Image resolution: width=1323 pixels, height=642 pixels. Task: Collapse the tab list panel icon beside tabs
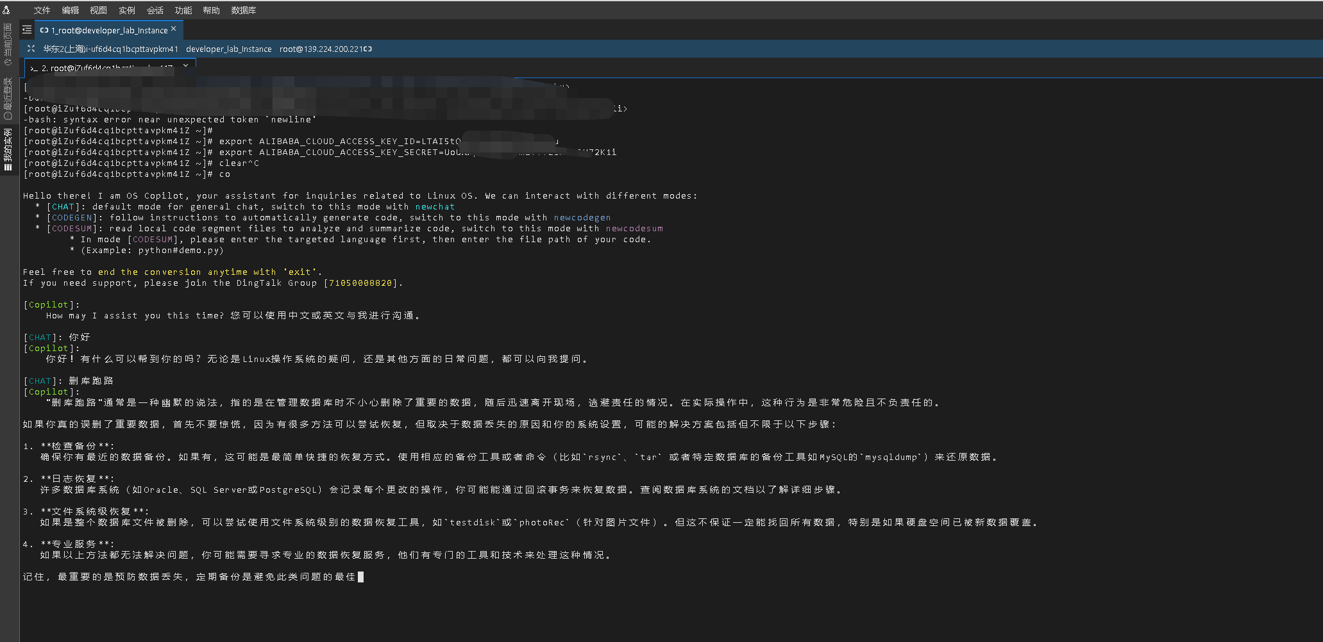click(26, 29)
